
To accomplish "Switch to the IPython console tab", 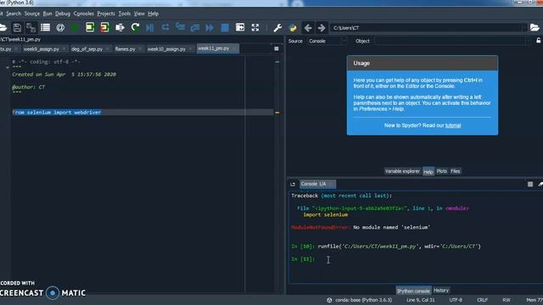I will coord(413,291).
